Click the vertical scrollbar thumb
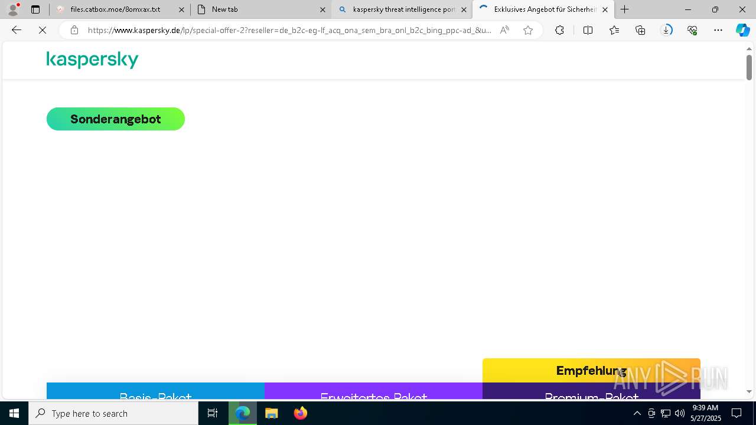The image size is (756, 425). (749, 67)
